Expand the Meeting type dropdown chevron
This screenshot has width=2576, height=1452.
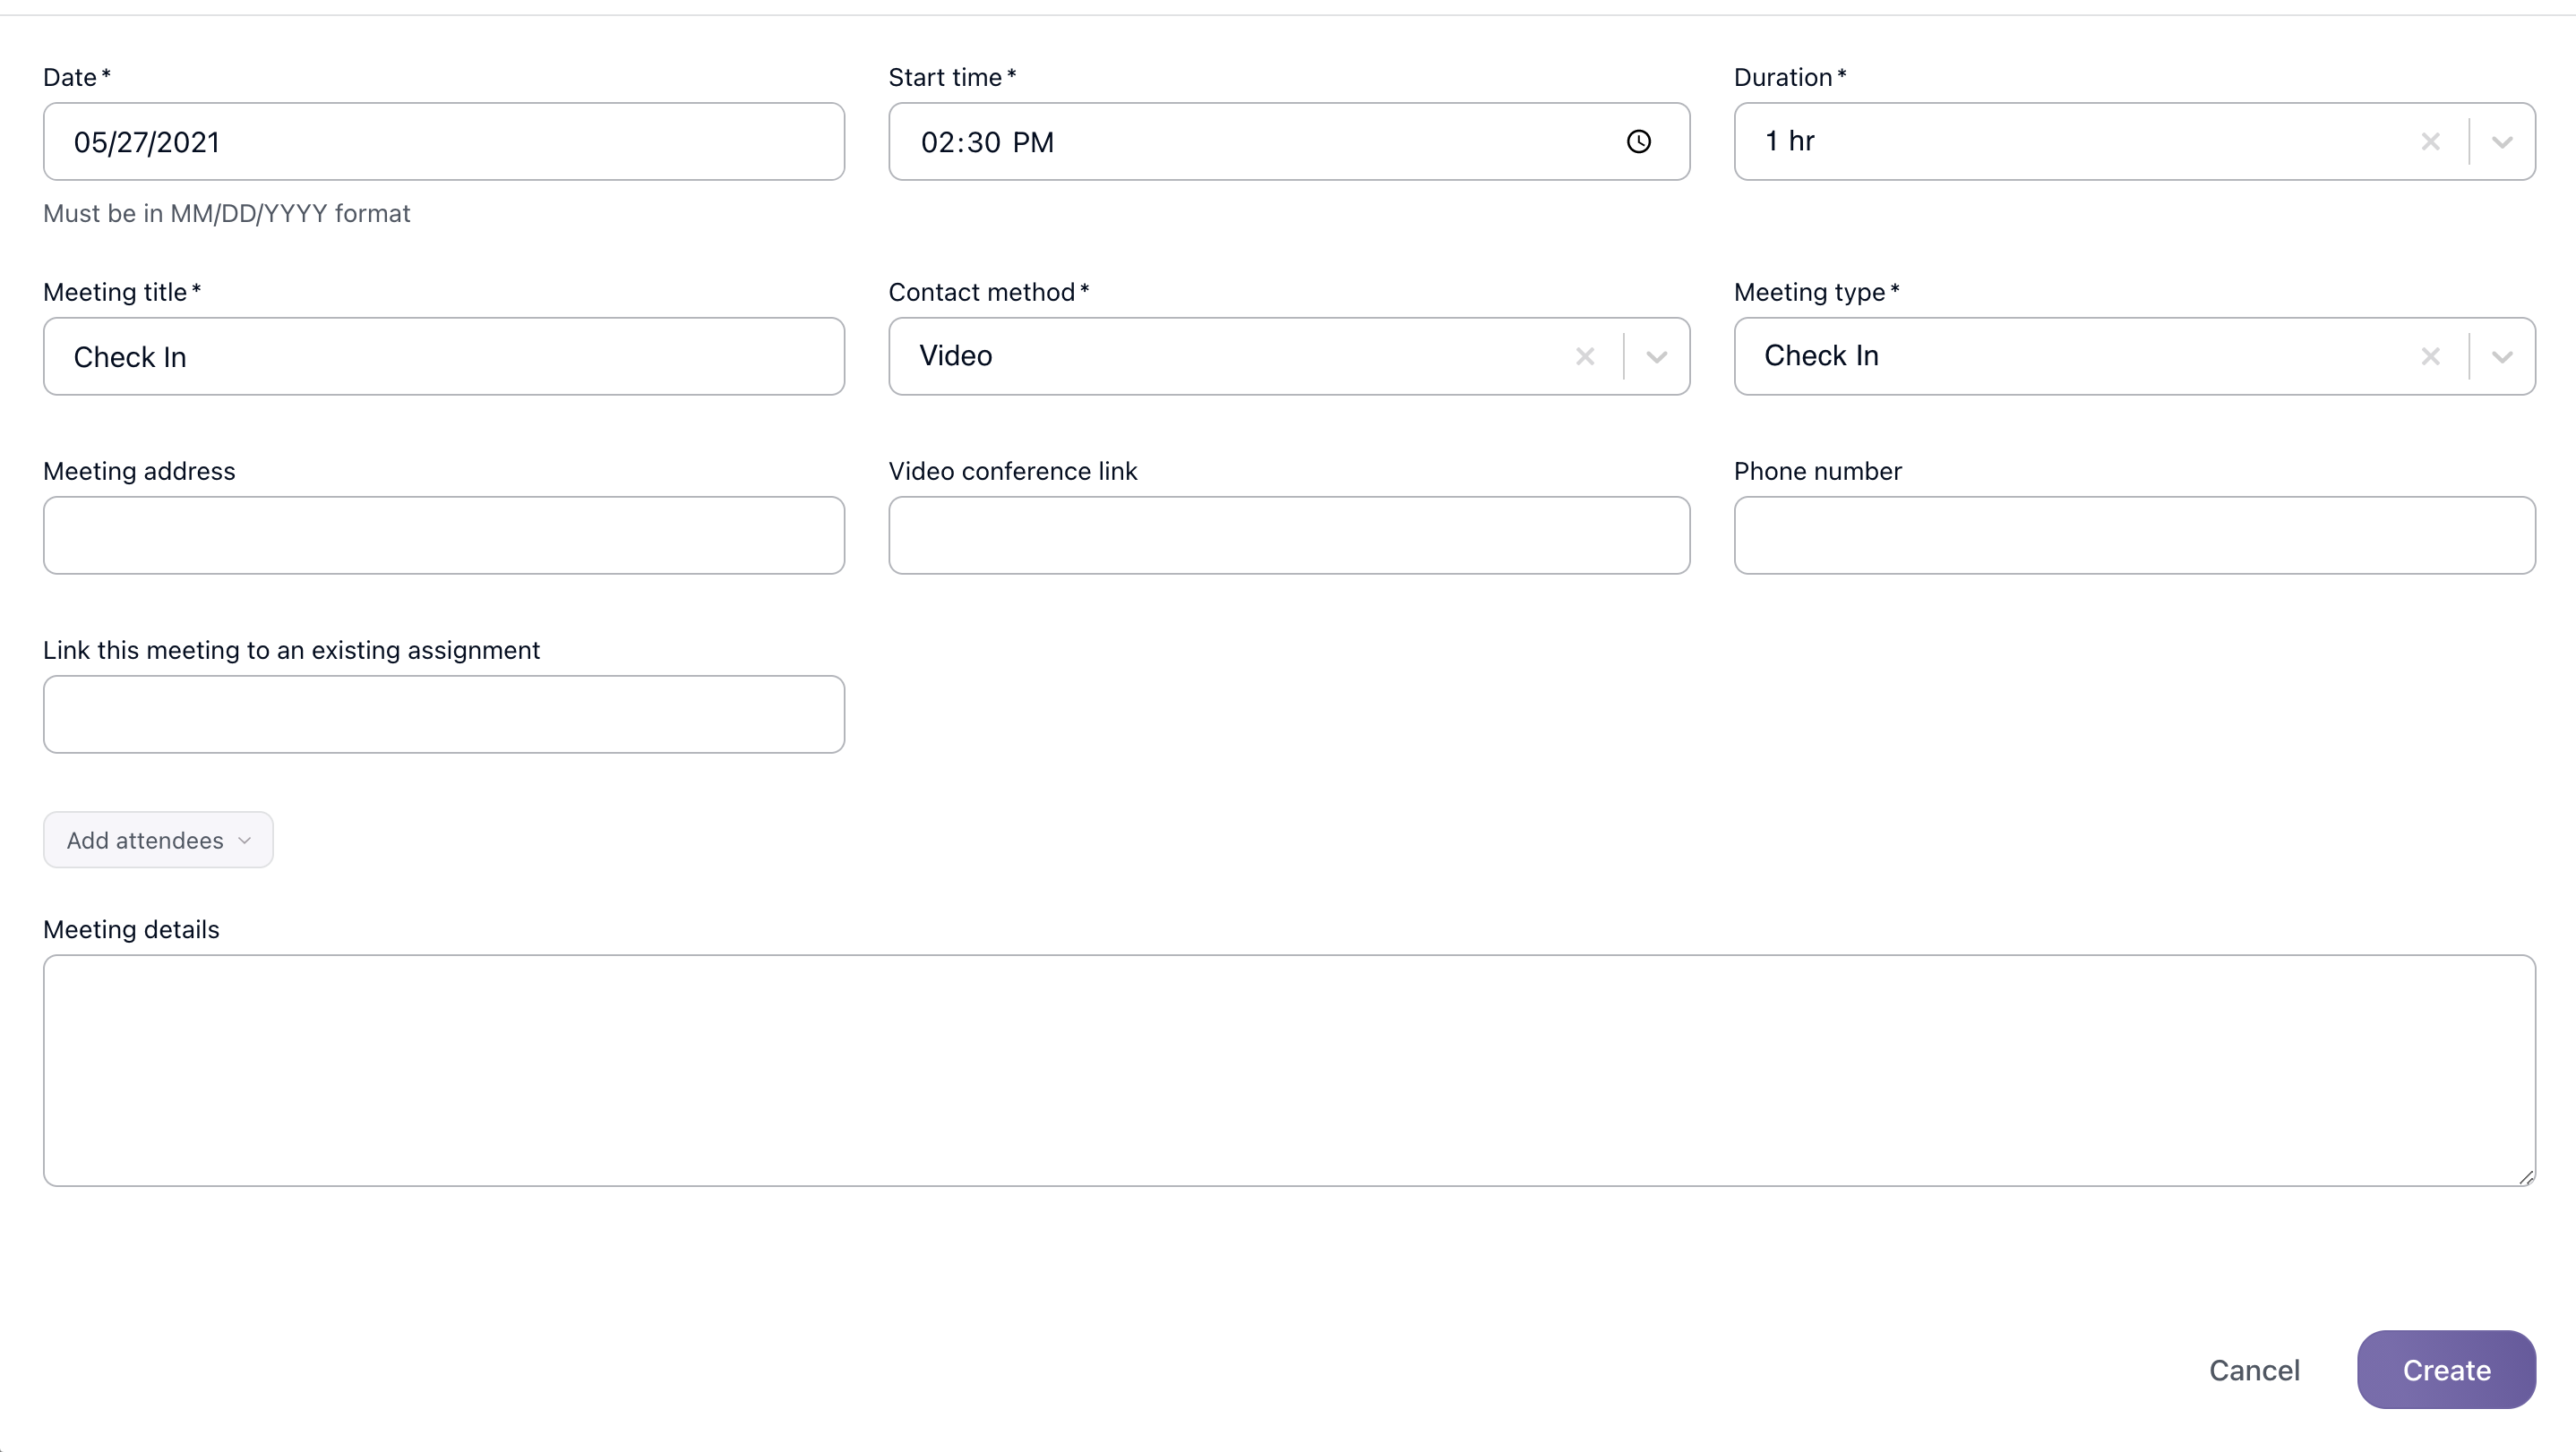pyautogui.click(x=2502, y=357)
